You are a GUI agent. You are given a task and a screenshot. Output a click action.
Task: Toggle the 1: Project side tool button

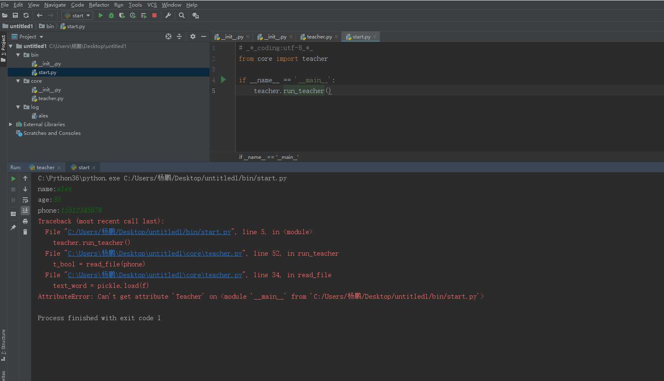point(3,48)
